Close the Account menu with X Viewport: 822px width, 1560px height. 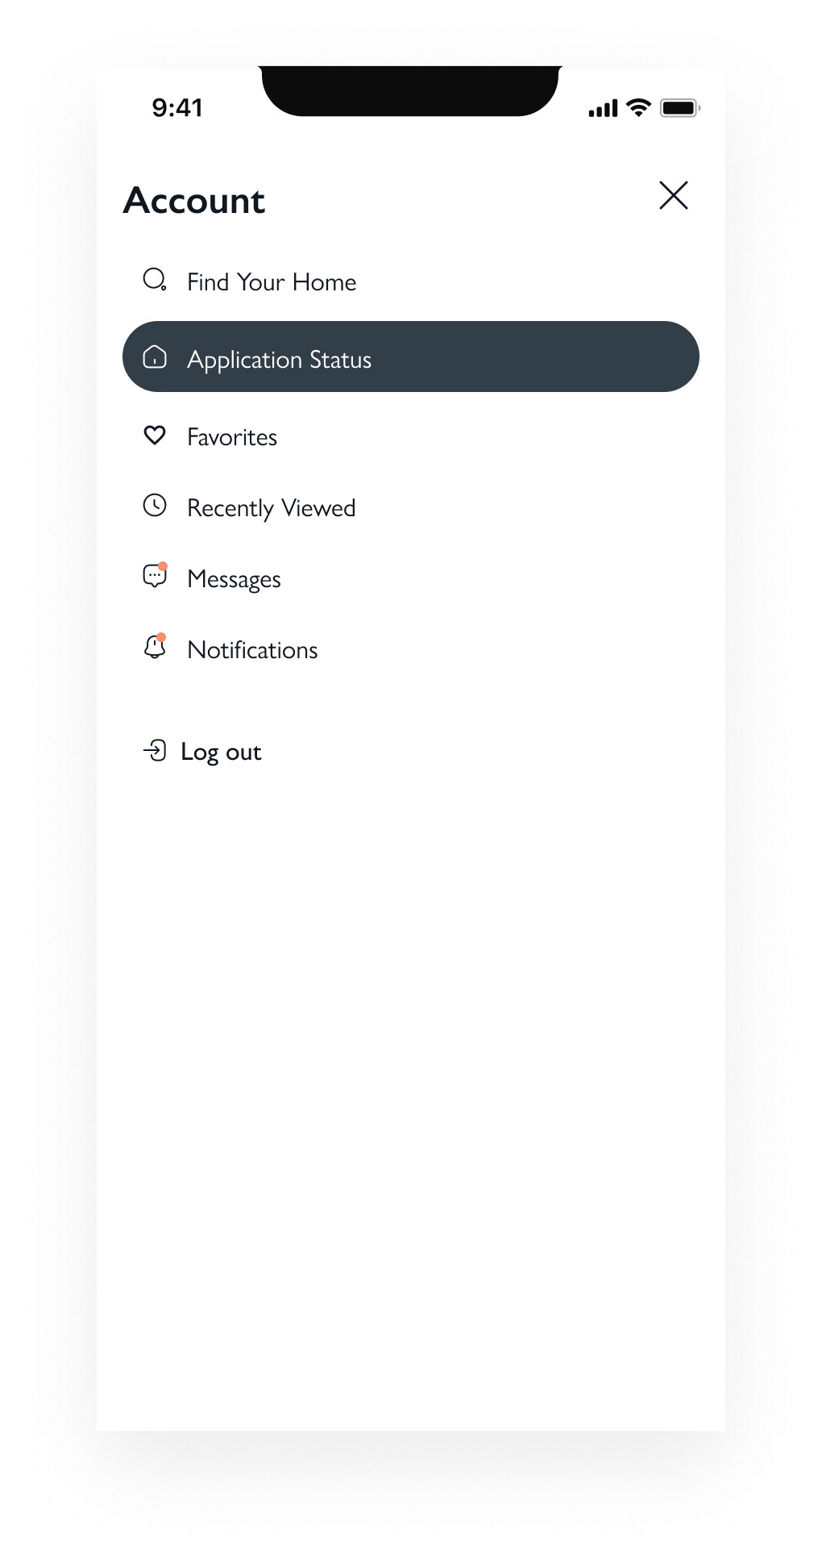673,195
